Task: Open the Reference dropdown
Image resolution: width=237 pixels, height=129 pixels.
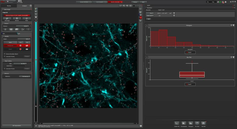Action: click(25, 76)
